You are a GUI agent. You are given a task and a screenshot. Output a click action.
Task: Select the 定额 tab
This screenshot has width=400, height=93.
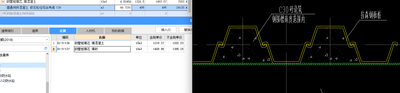coord(63,31)
